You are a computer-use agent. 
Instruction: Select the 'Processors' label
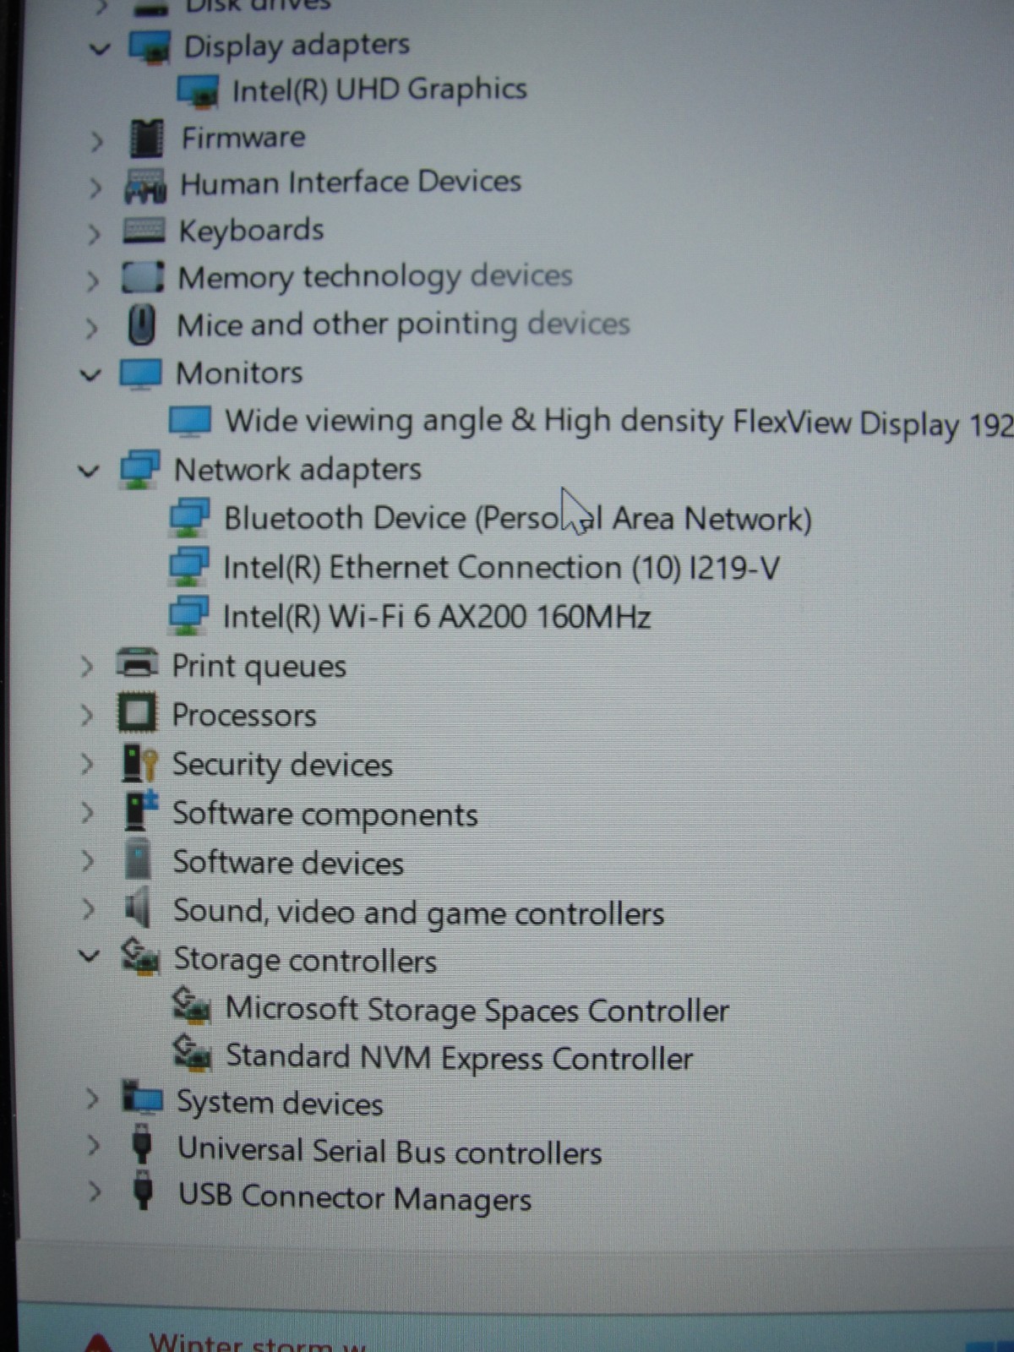243,716
